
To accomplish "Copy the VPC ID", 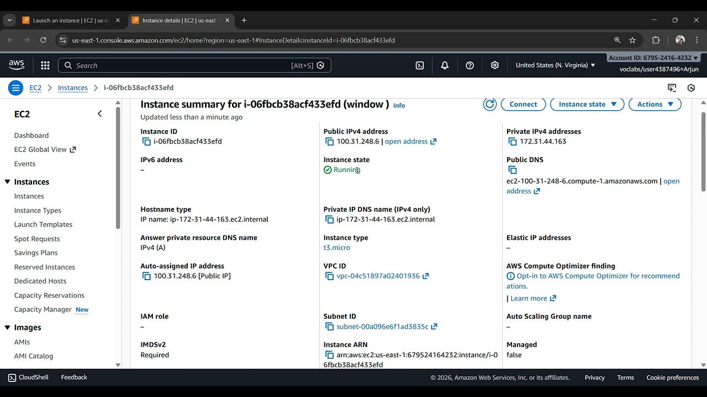I will 329,276.
